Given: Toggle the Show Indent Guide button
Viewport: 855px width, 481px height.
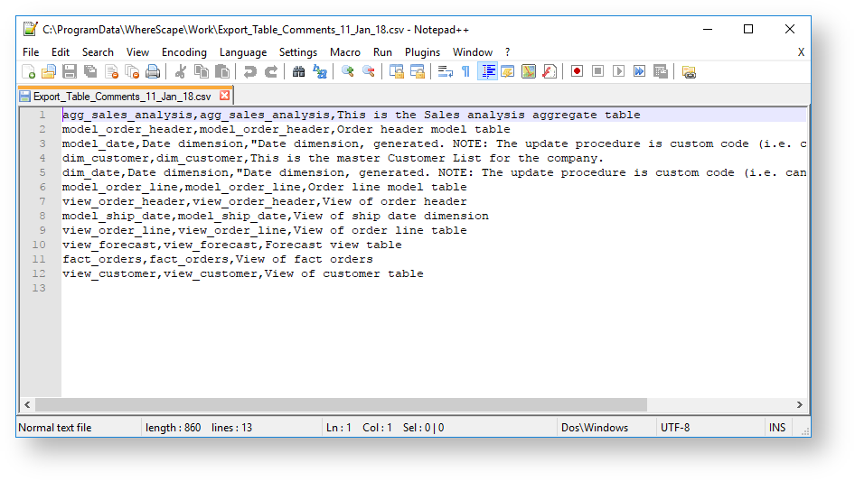Looking at the screenshot, I should pos(487,71).
